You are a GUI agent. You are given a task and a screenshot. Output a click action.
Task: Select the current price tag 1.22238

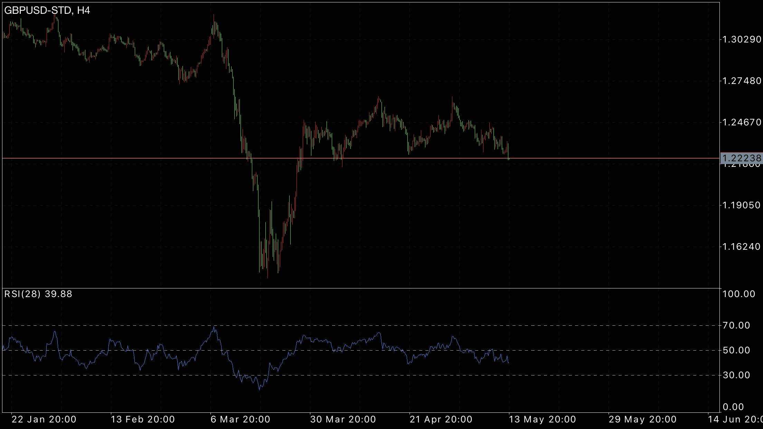point(741,158)
